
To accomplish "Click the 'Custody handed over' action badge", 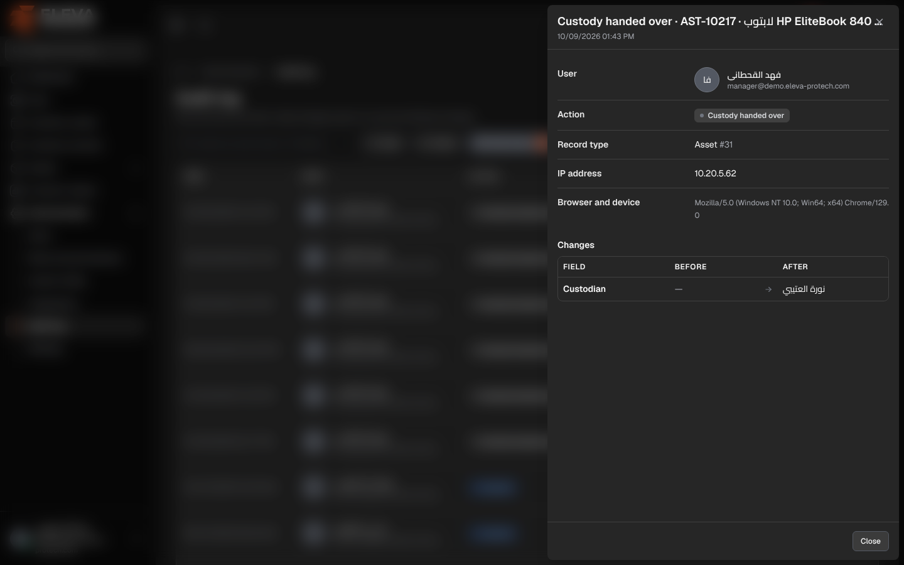I will (x=741, y=116).
